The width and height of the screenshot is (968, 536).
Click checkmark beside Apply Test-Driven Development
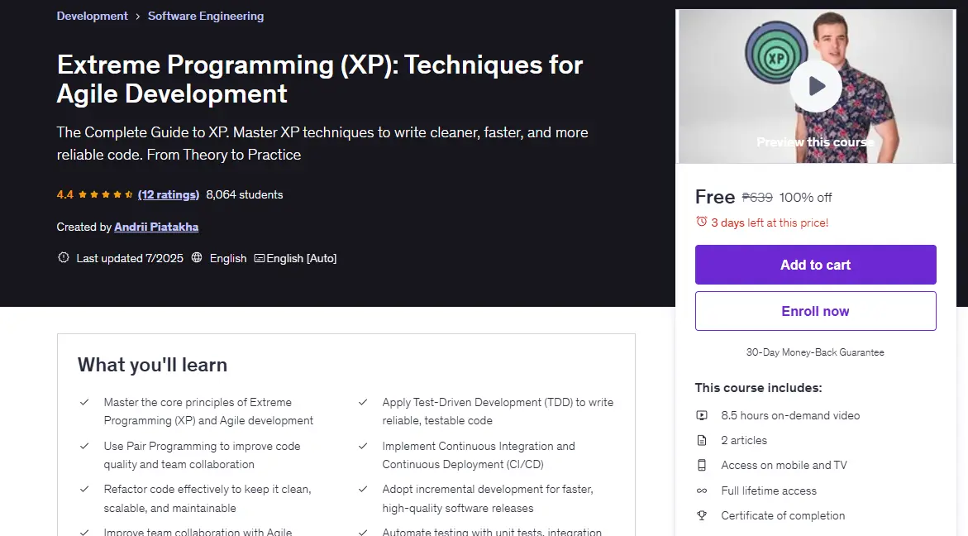click(x=363, y=402)
